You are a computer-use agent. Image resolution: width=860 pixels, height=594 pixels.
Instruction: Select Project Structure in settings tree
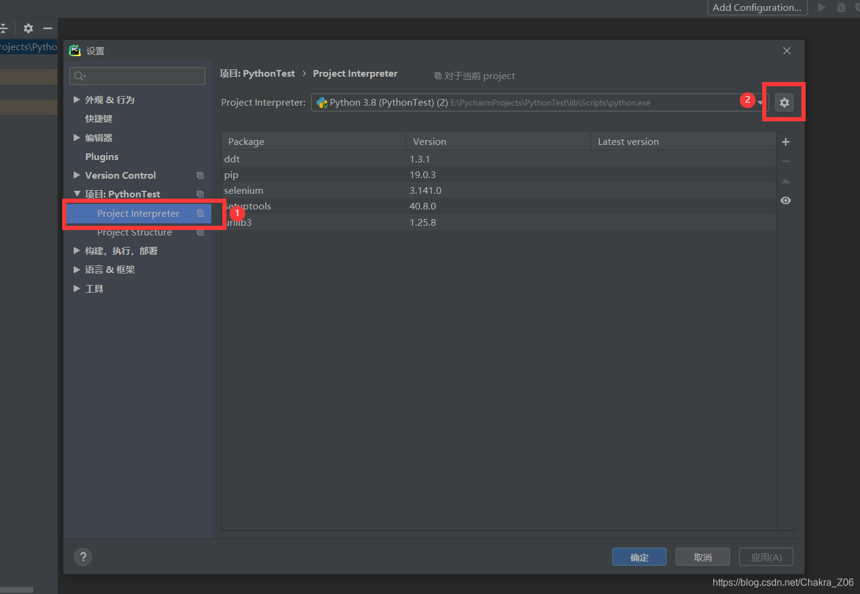point(135,232)
